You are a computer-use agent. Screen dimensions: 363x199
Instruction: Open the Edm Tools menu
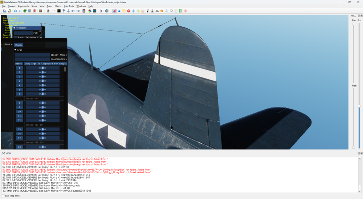click(69, 6)
